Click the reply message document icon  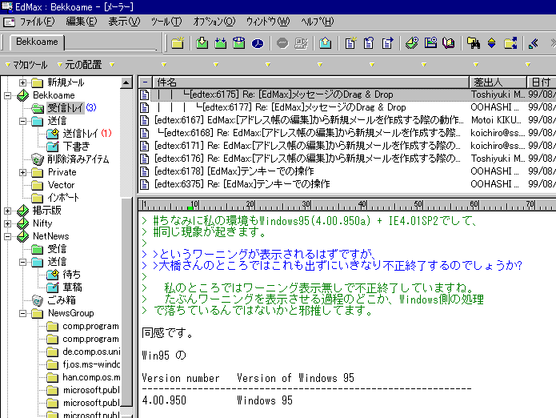pos(369,43)
